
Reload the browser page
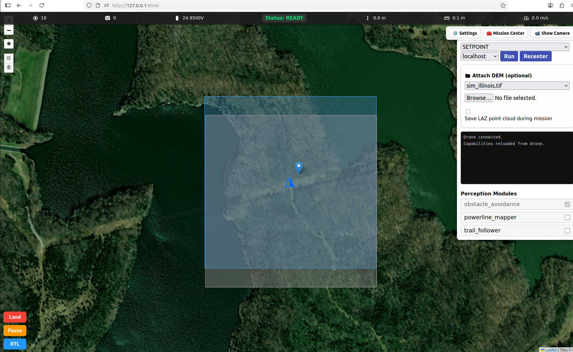tap(42, 5)
